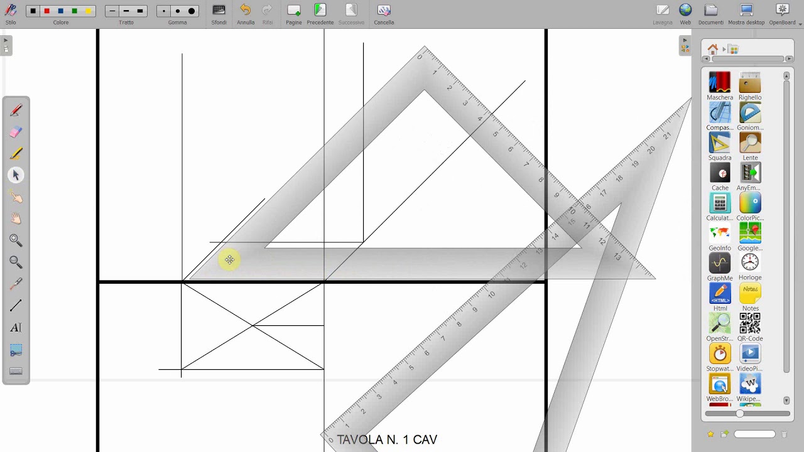Go to Precedente page
Viewport: 804px width, 452px height.
point(320,13)
